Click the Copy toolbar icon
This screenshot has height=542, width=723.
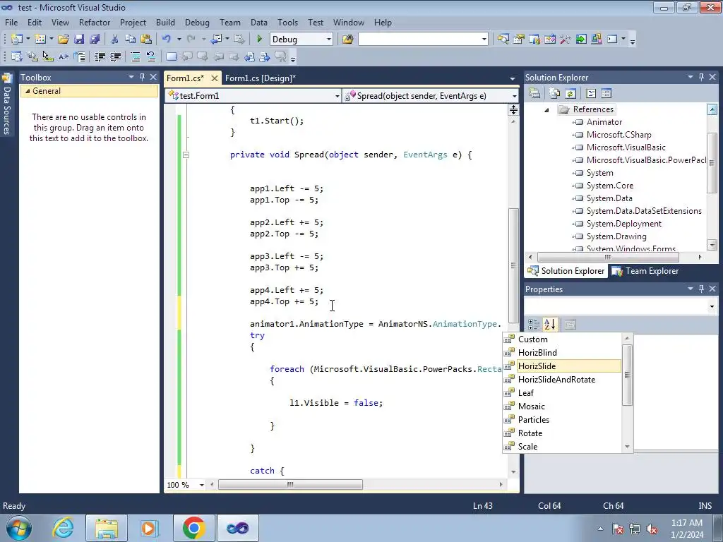tap(131, 40)
